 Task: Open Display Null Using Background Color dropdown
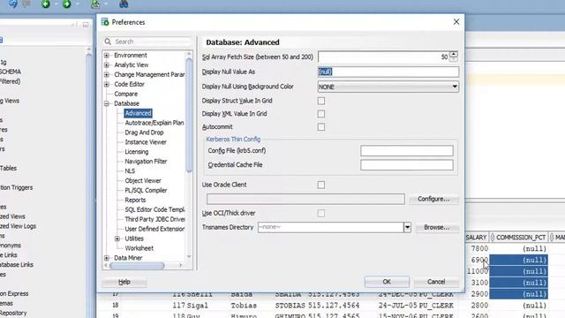pyautogui.click(x=388, y=87)
